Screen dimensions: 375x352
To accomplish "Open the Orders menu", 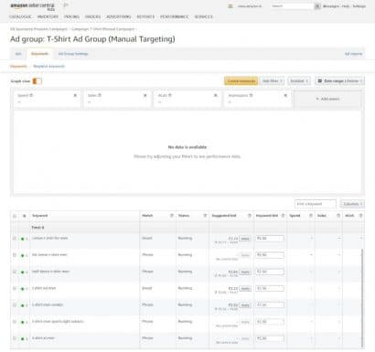I will coord(92,16).
